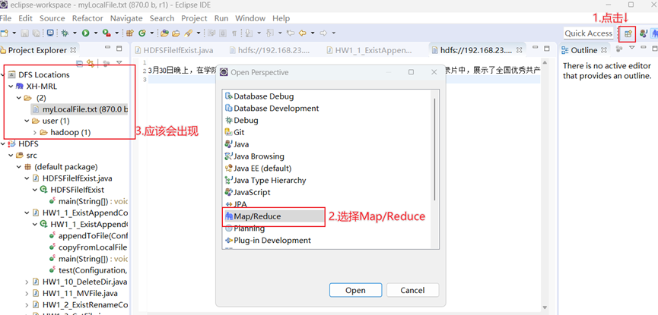Click the New file wizard icon
This screenshot has width=658, height=315.
tap(5, 33)
